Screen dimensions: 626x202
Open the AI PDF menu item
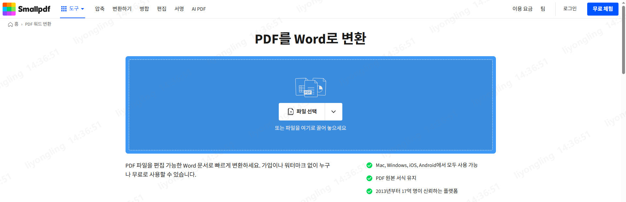click(199, 9)
